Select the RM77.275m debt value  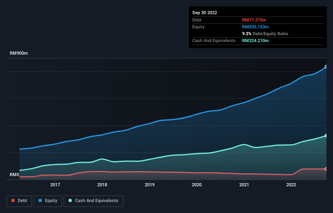point(254,20)
